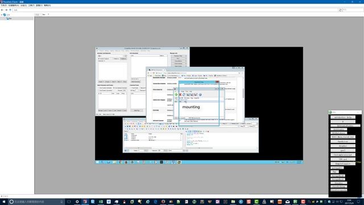364x205 pixels.
Task: Click the blue refresh icon in remote tool window
Action: [184, 95]
